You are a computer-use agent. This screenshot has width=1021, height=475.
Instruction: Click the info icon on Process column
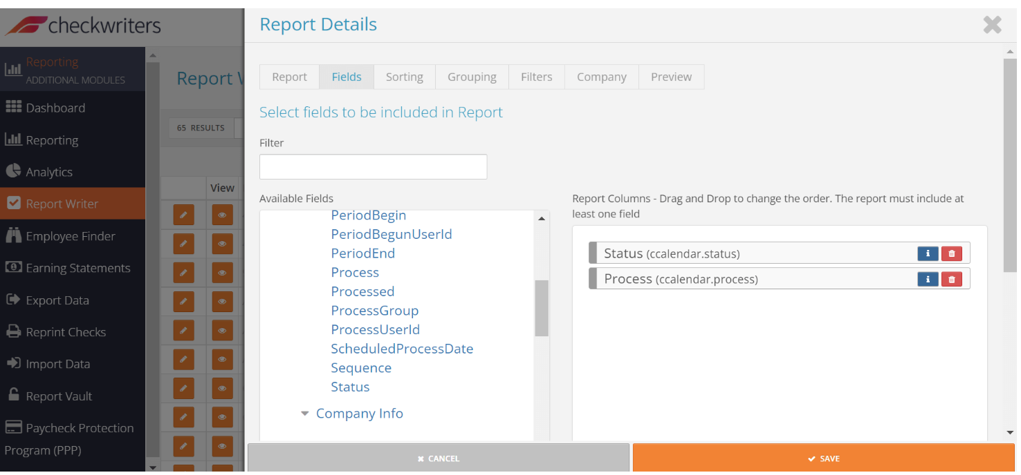click(928, 279)
